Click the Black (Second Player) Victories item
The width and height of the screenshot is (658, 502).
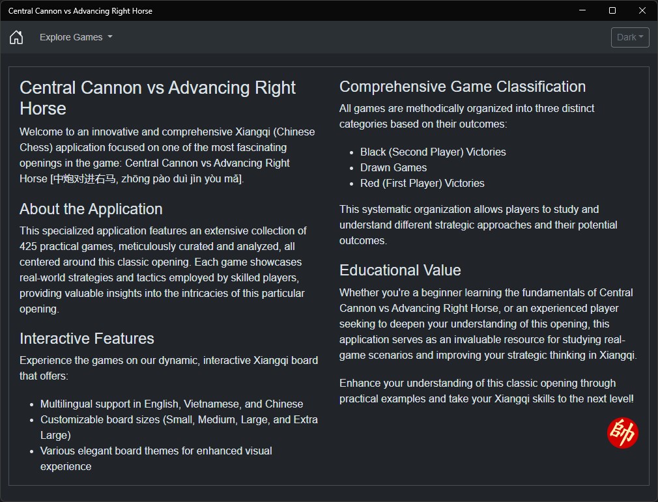tap(433, 152)
